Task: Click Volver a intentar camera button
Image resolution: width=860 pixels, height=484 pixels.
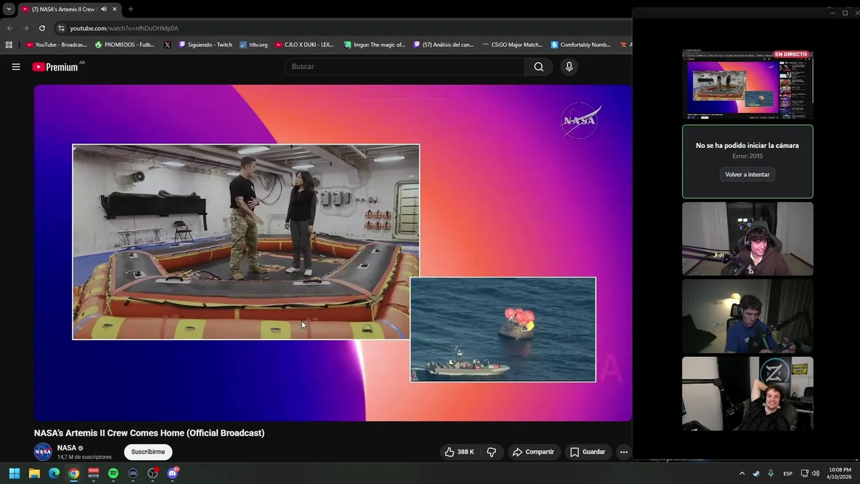Action: click(x=747, y=174)
